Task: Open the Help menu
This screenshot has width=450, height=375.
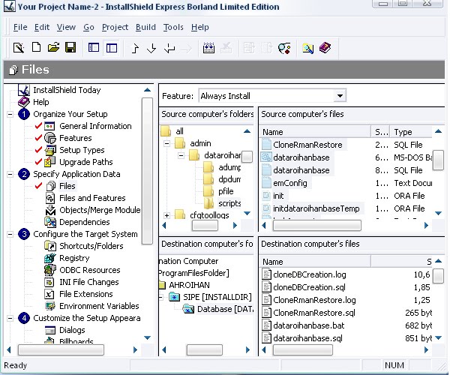Action: (200, 27)
